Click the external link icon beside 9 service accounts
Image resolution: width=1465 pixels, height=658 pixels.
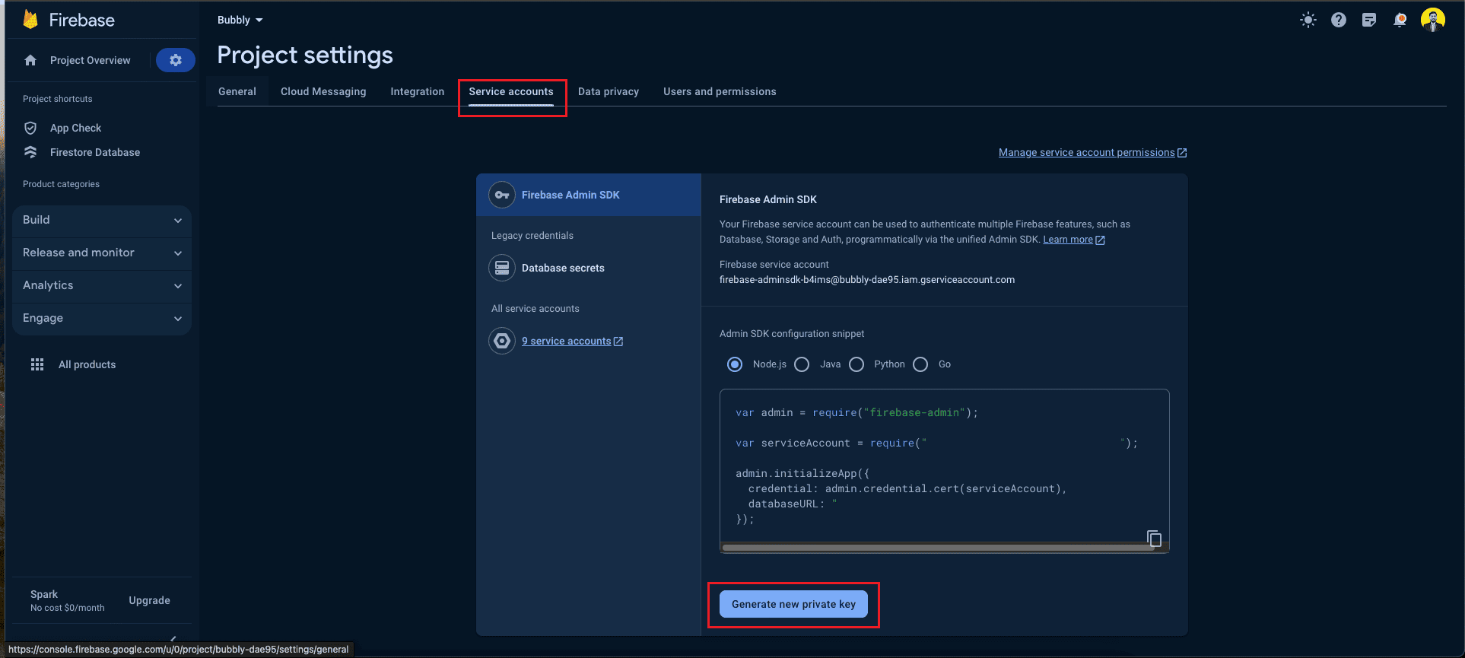618,342
